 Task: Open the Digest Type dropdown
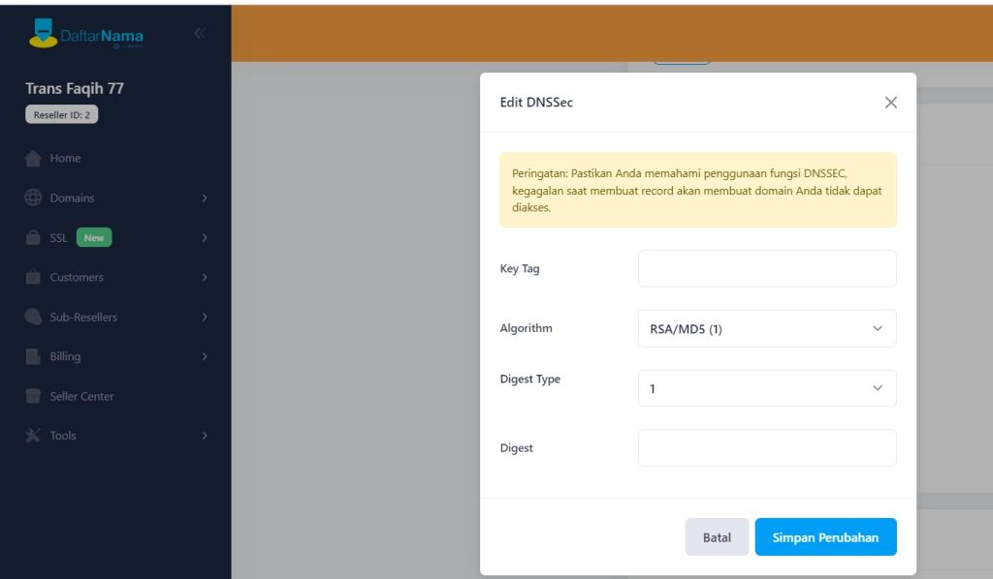coord(767,388)
